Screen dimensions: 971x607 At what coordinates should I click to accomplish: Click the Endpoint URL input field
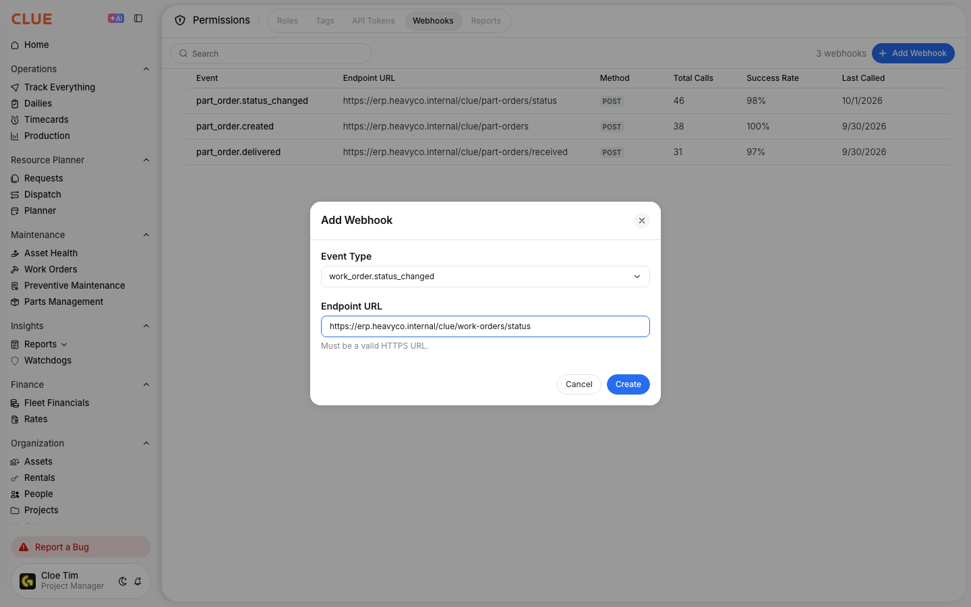click(486, 326)
